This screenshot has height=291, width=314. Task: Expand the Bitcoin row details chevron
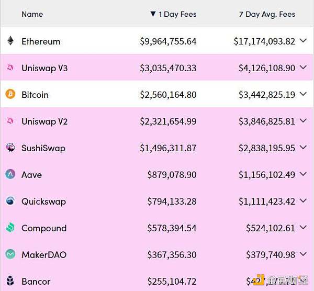click(x=304, y=94)
